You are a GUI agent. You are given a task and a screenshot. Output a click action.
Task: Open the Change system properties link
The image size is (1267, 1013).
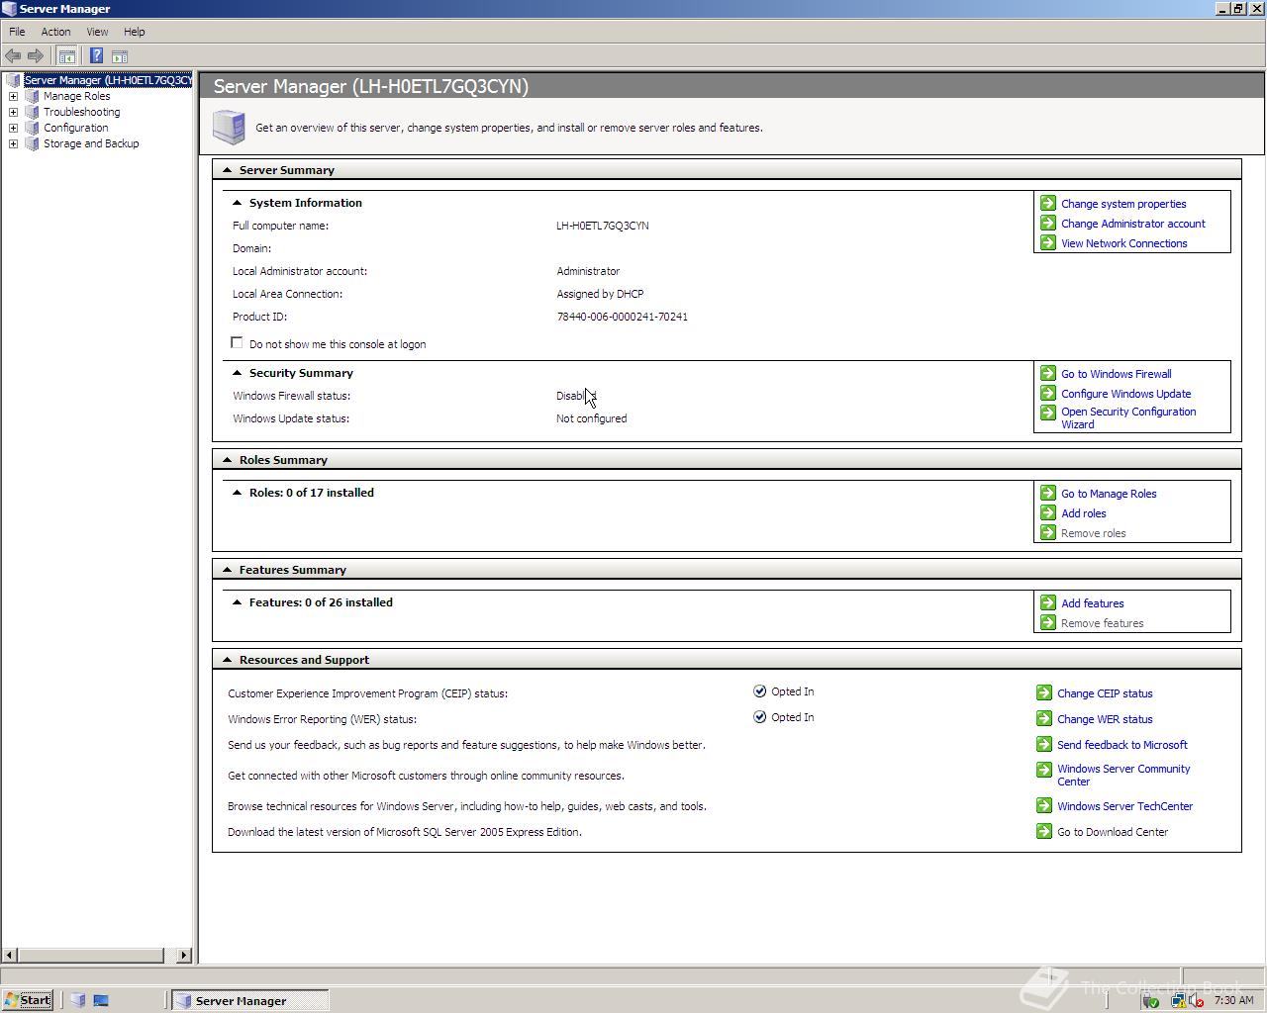point(1123,204)
